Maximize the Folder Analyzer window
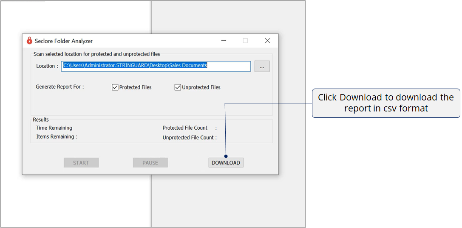The width and height of the screenshot is (462, 228). point(245,41)
